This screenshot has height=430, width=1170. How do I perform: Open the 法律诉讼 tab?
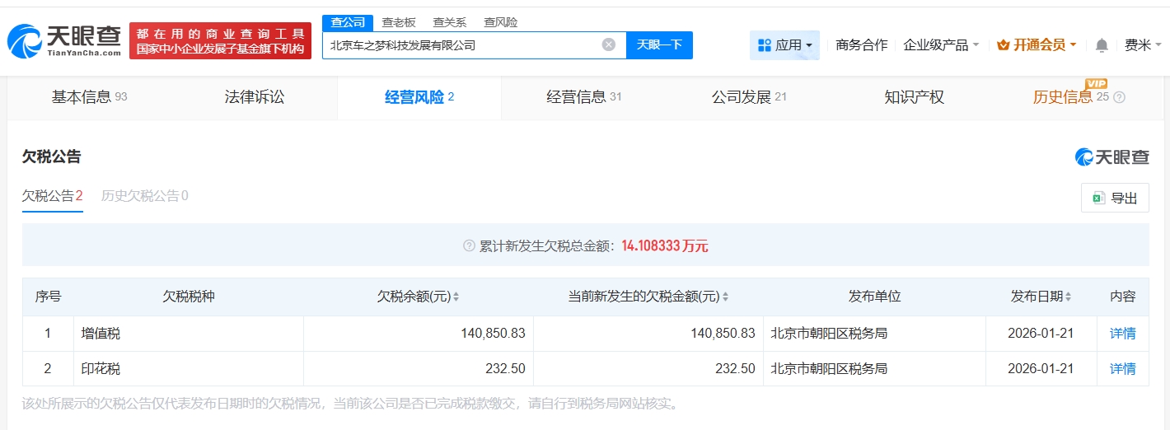tap(255, 97)
